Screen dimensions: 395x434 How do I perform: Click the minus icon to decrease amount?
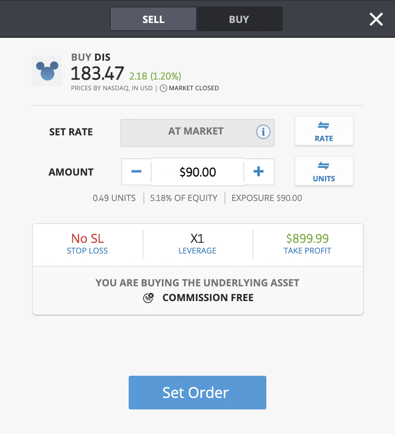click(136, 171)
